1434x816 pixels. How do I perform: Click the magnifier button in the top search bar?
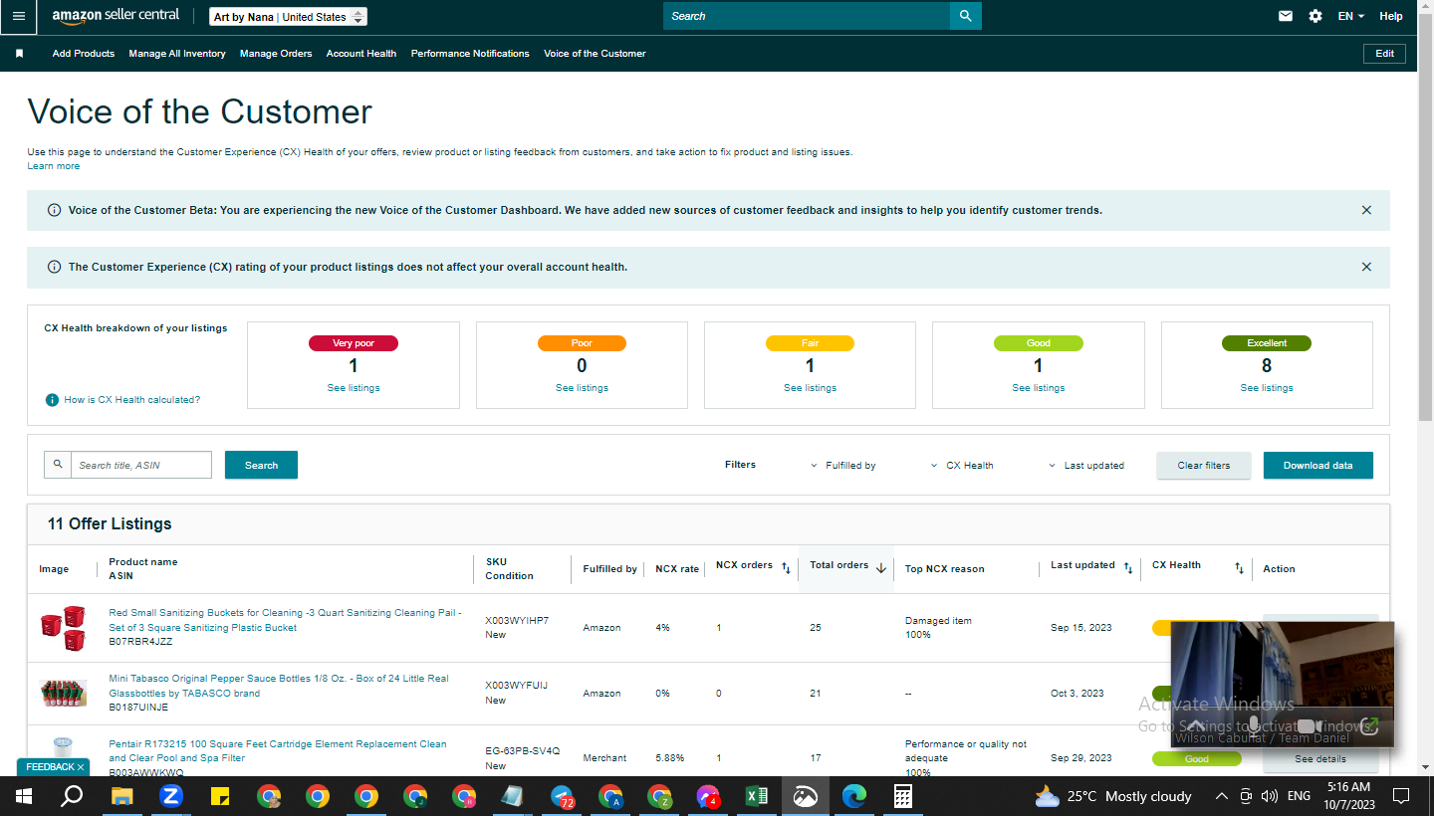pyautogui.click(x=965, y=16)
